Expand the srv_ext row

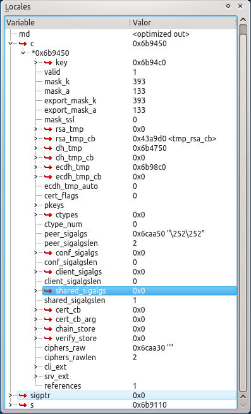(35, 376)
